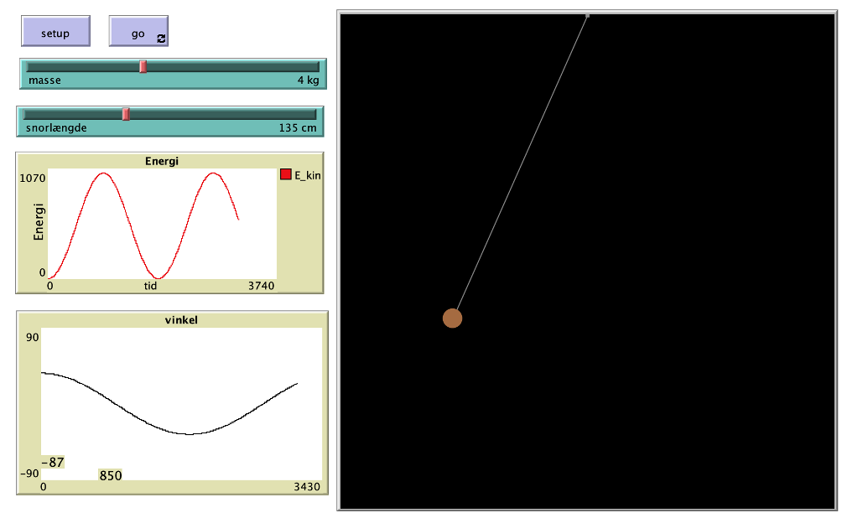842x518 pixels.
Task: Click the masse slider track
Action: 218,69
